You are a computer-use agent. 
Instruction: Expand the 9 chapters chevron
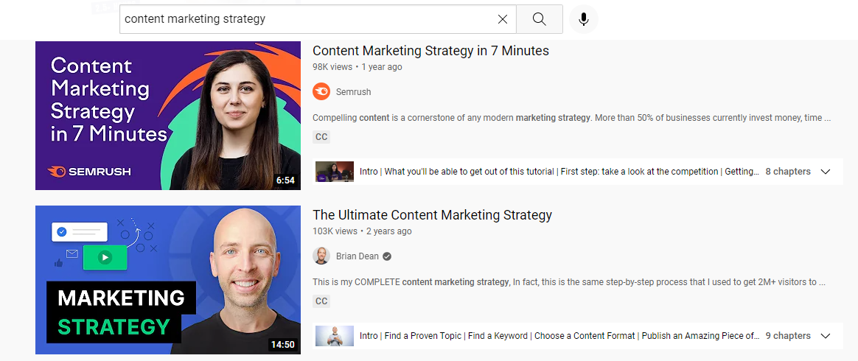[826, 336]
